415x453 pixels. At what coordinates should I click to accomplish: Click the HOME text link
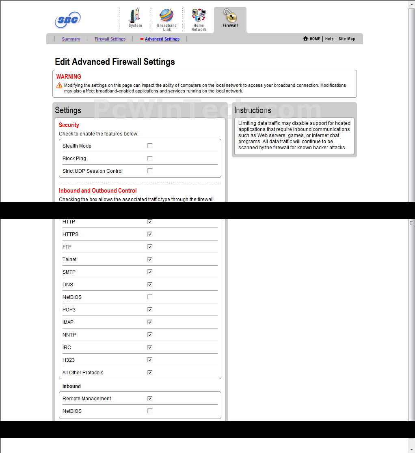pos(315,39)
